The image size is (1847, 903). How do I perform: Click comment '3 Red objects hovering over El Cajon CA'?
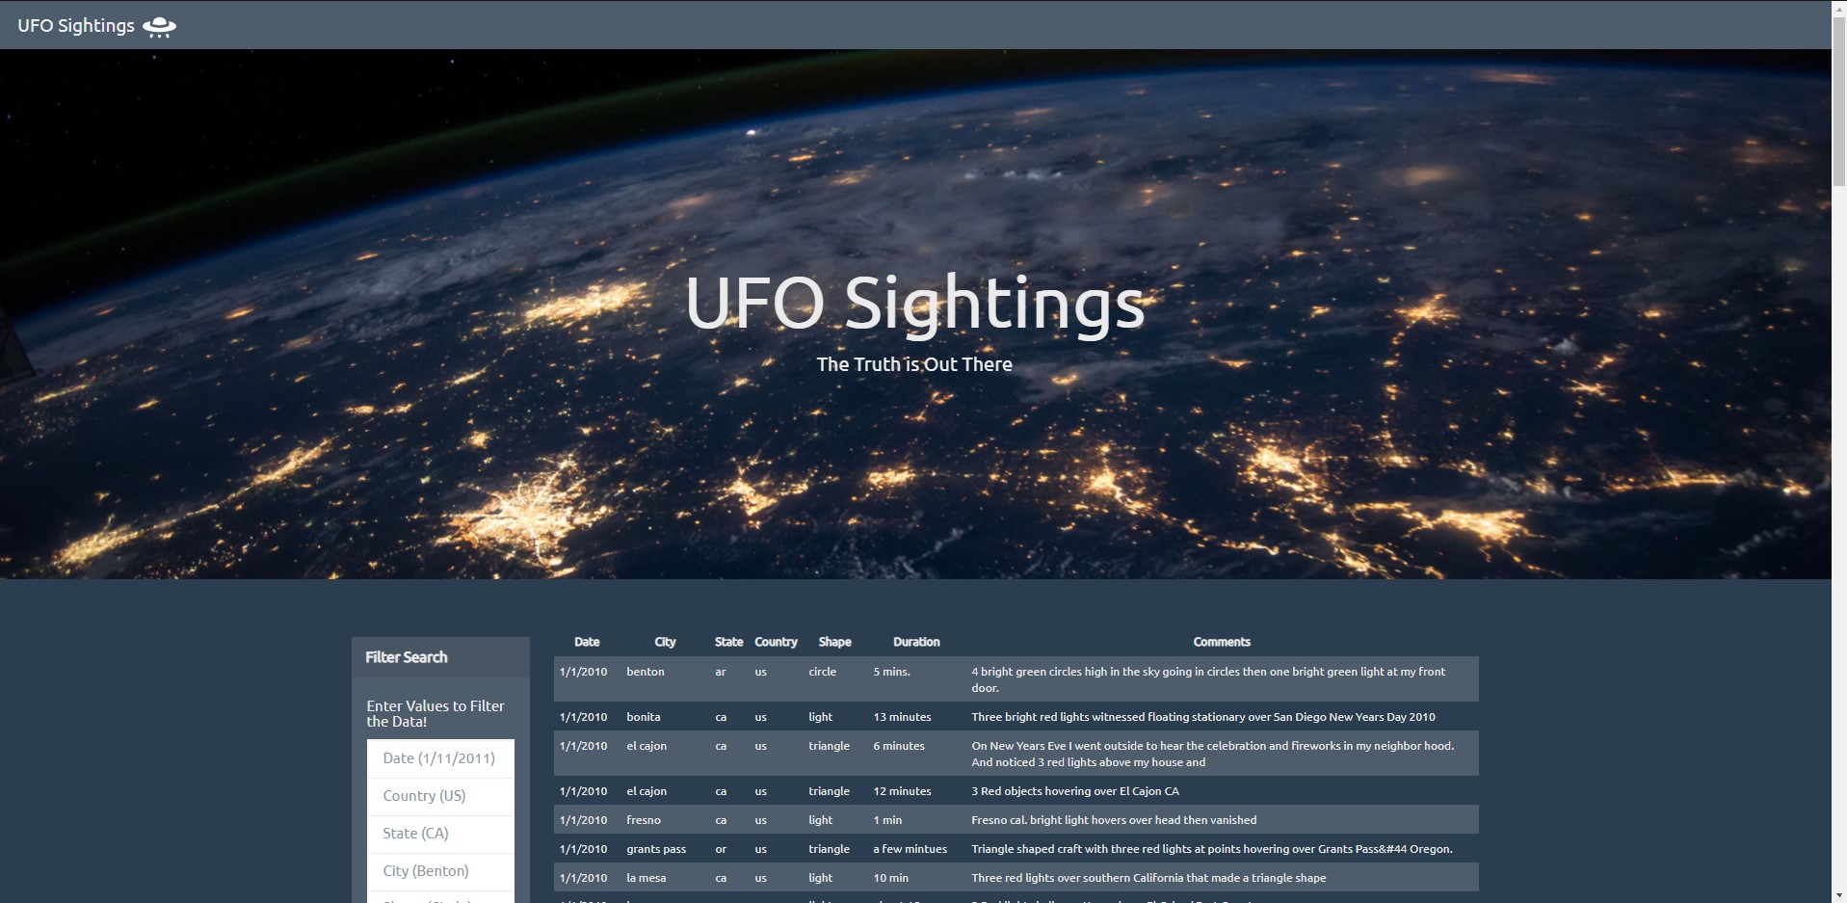coord(1075,791)
